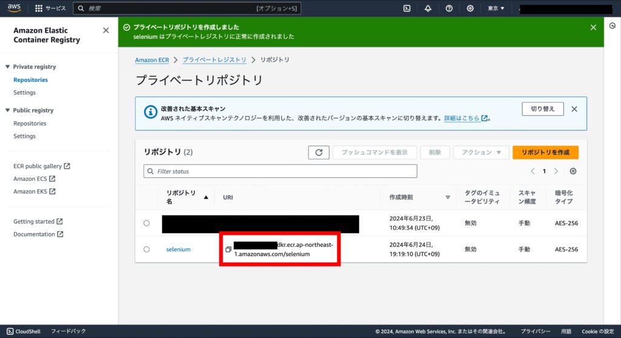Image resolution: width=621 pixels, height=338 pixels.
Task: Refresh the repositories list
Action: click(x=319, y=152)
